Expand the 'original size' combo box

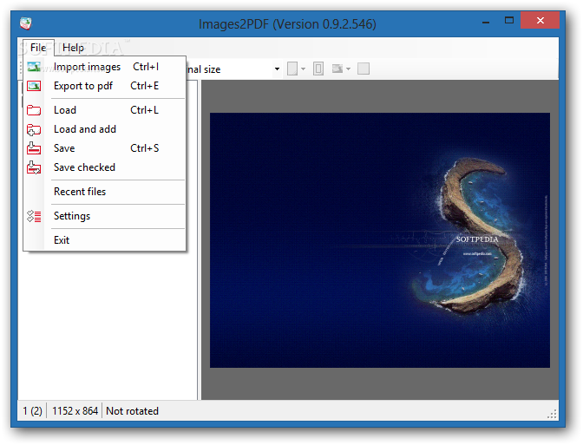(x=277, y=69)
